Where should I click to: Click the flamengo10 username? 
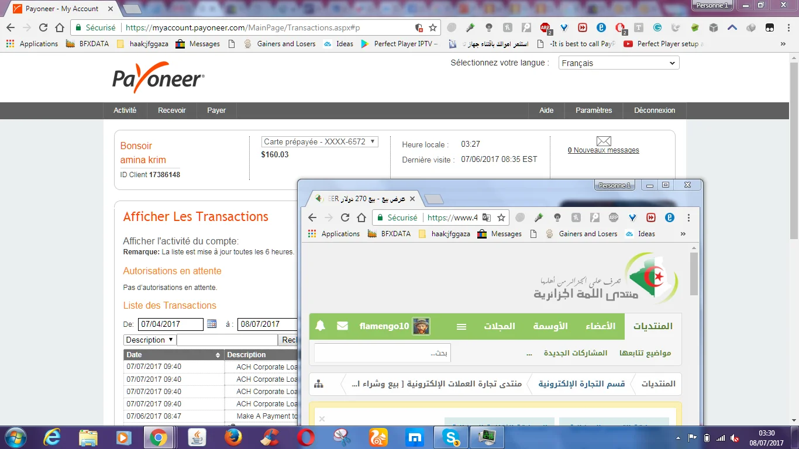coord(384,326)
